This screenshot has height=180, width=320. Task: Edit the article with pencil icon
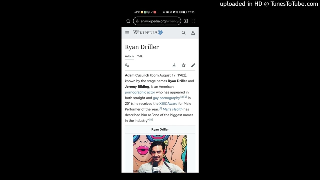click(x=193, y=65)
